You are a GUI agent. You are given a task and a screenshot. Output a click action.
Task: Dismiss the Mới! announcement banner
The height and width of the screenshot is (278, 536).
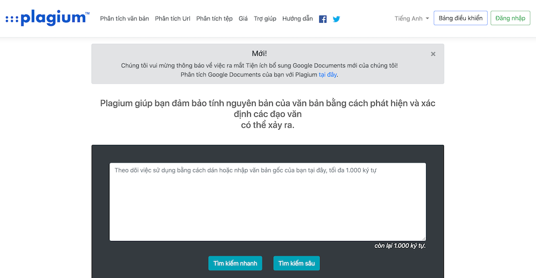(x=433, y=54)
